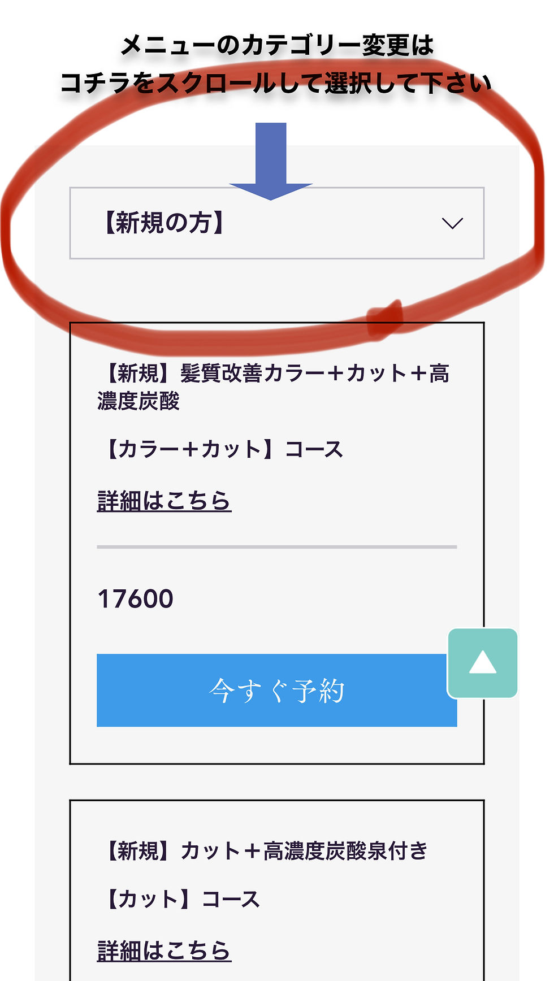
Task: Expand the category selector using its chevron arrow
Action: (452, 224)
